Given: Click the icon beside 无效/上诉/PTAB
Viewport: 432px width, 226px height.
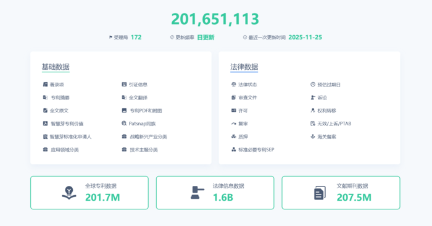Looking at the screenshot, I should 313,123.
